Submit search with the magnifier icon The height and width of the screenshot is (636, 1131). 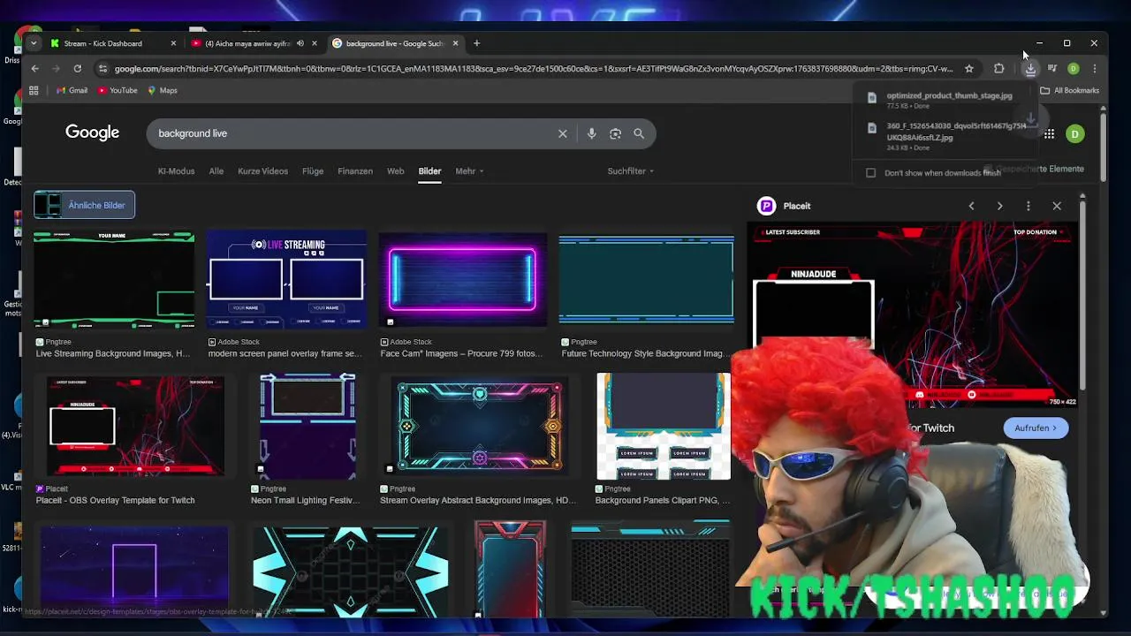pos(639,133)
